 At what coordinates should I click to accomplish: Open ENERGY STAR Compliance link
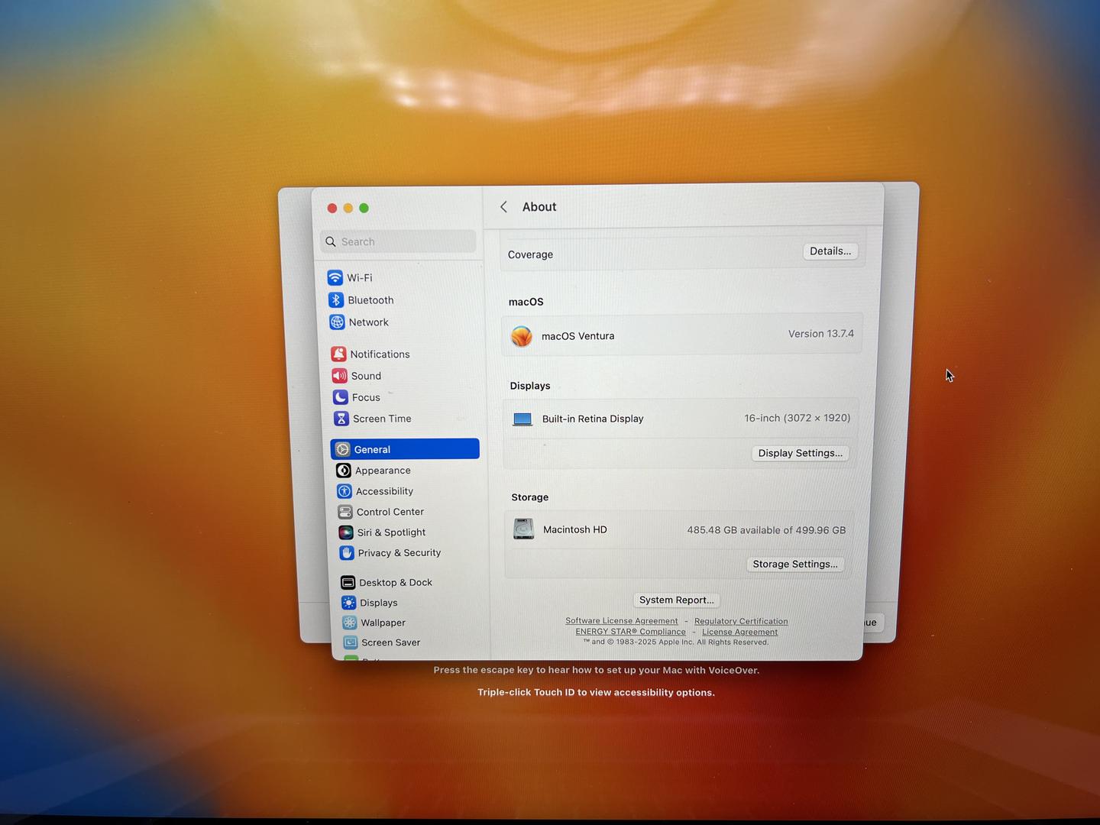[x=630, y=632]
